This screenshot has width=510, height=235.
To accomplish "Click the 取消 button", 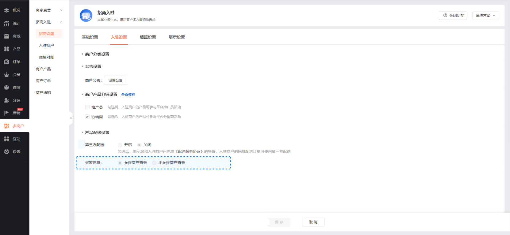I will [313, 222].
